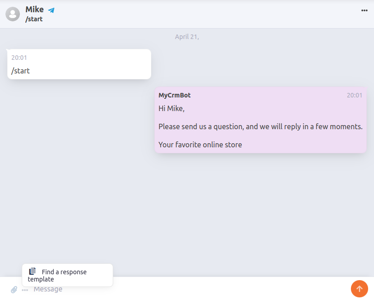Click the 20:01 timestamp on bot reply
The width and height of the screenshot is (374, 301).
(x=354, y=95)
